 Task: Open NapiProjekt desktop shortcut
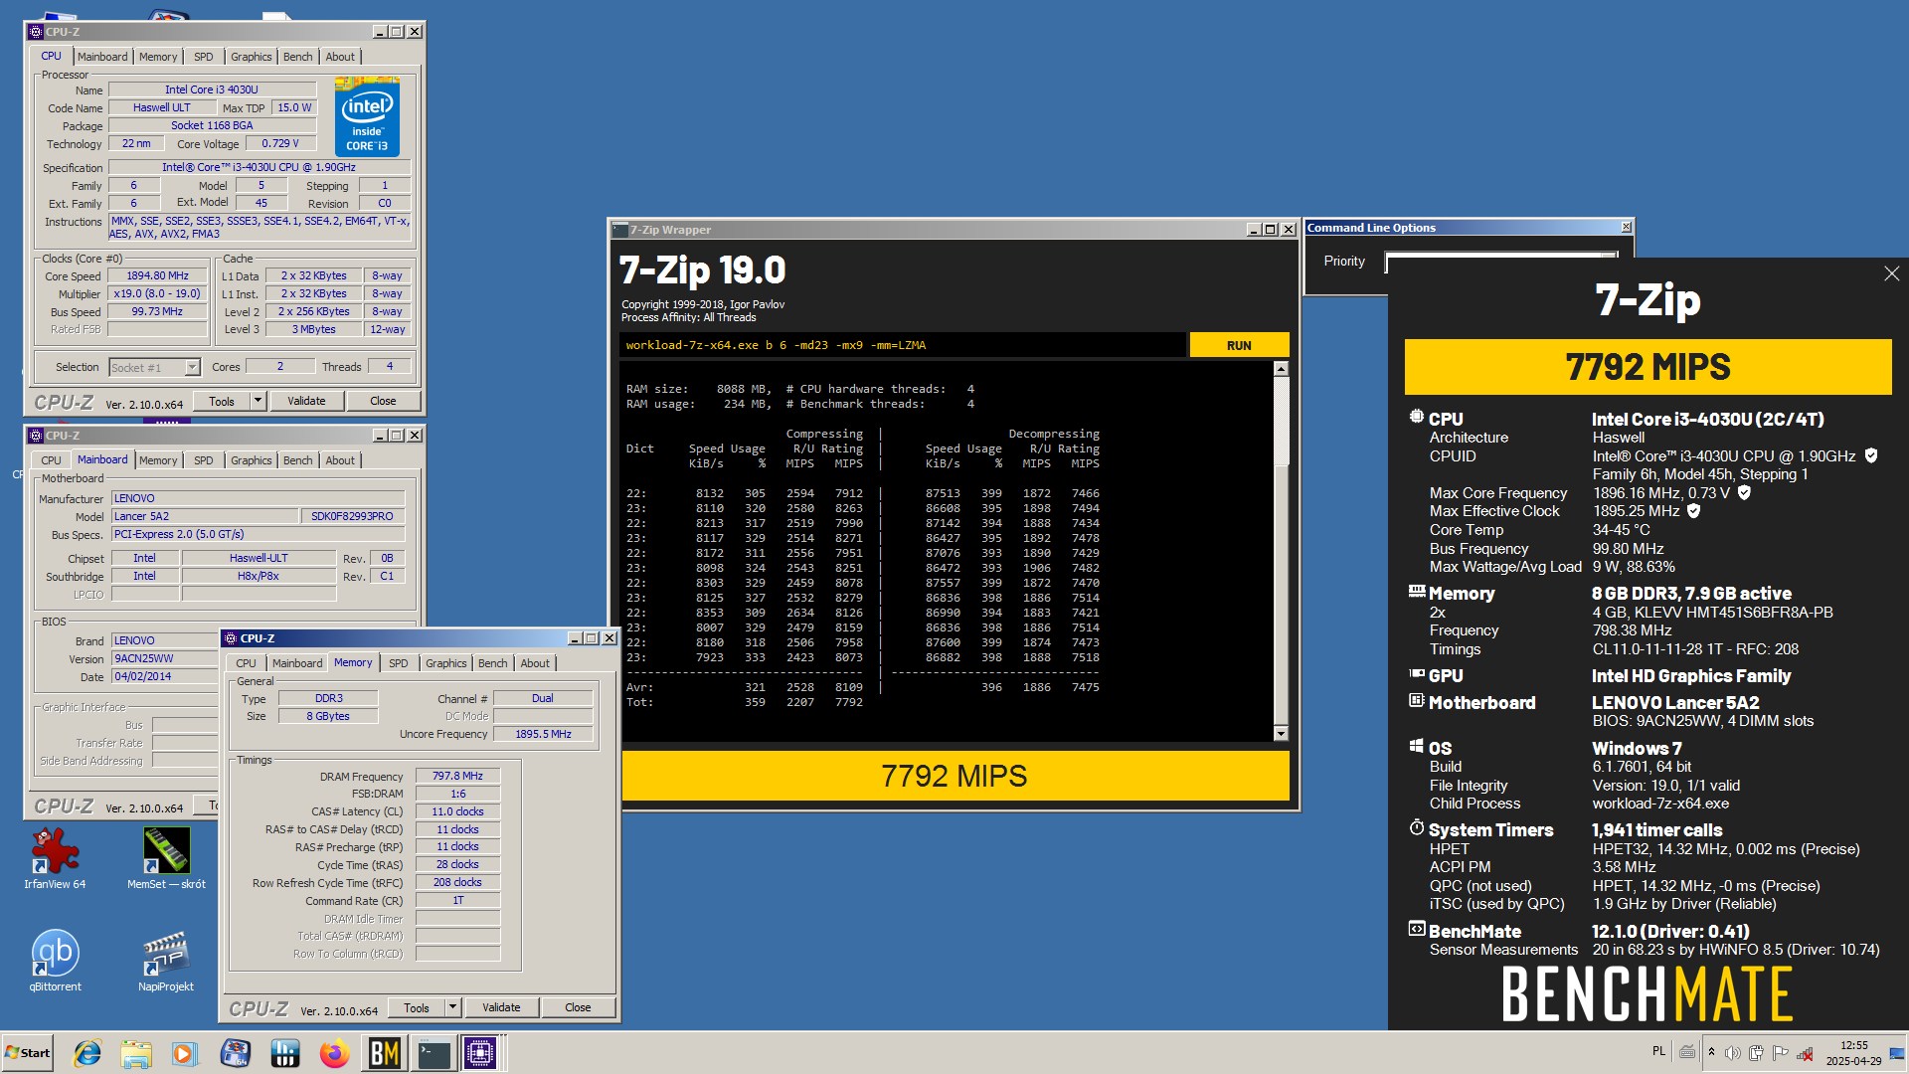tap(166, 961)
